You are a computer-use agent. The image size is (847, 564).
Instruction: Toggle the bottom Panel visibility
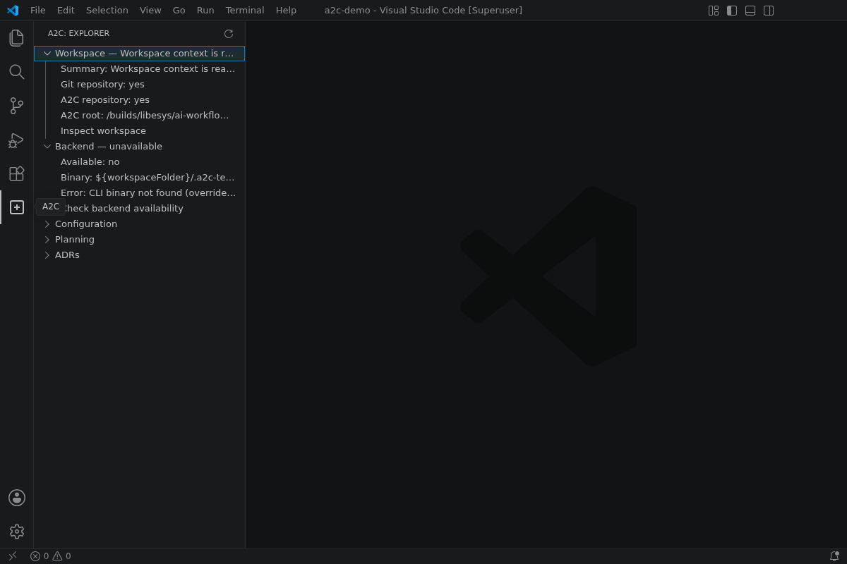tap(750, 11)
